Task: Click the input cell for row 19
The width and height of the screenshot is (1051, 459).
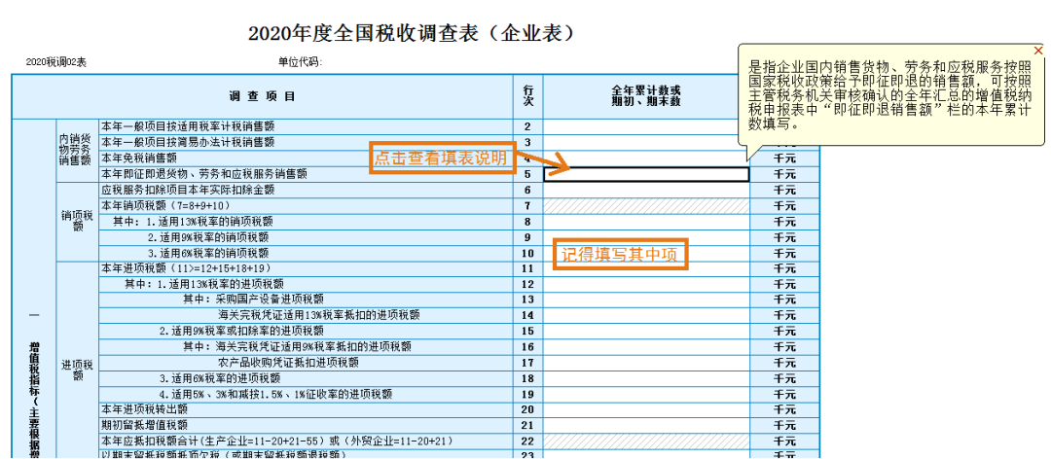Action: (x=646, y=395)
